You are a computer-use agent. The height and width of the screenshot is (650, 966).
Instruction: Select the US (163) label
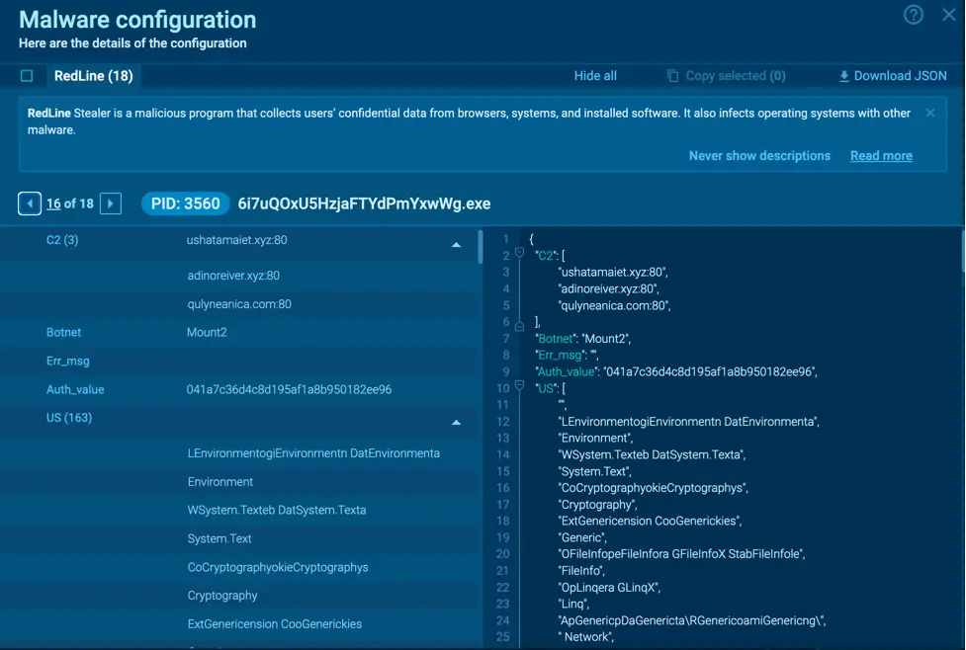69,417
